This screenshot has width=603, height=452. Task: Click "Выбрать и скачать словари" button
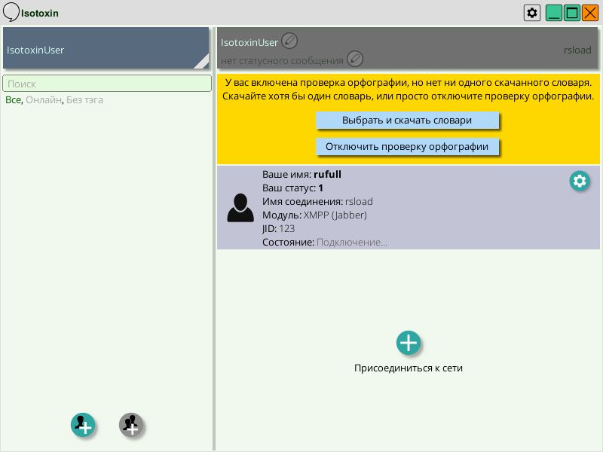(x=407, y=121)
